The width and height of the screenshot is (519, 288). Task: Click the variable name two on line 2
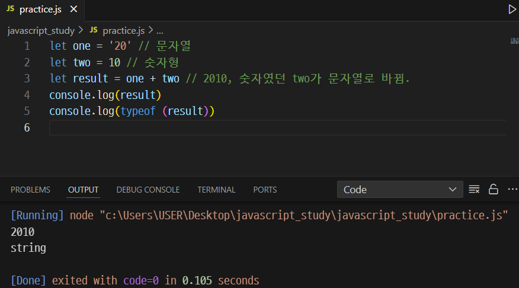pyautogui.click(x=82, y=62)
